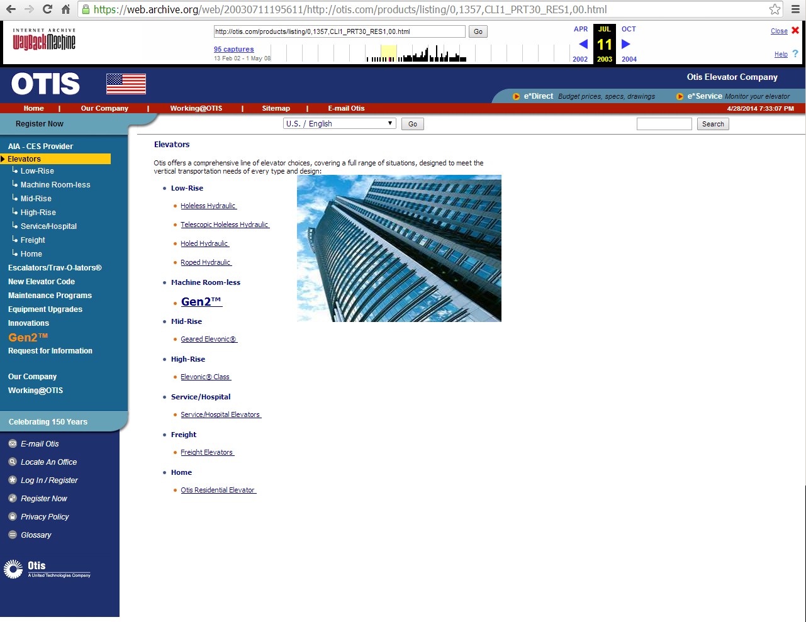Open Maintenance Programs in sidebar
806x622 pixels.
coord(50,296)
